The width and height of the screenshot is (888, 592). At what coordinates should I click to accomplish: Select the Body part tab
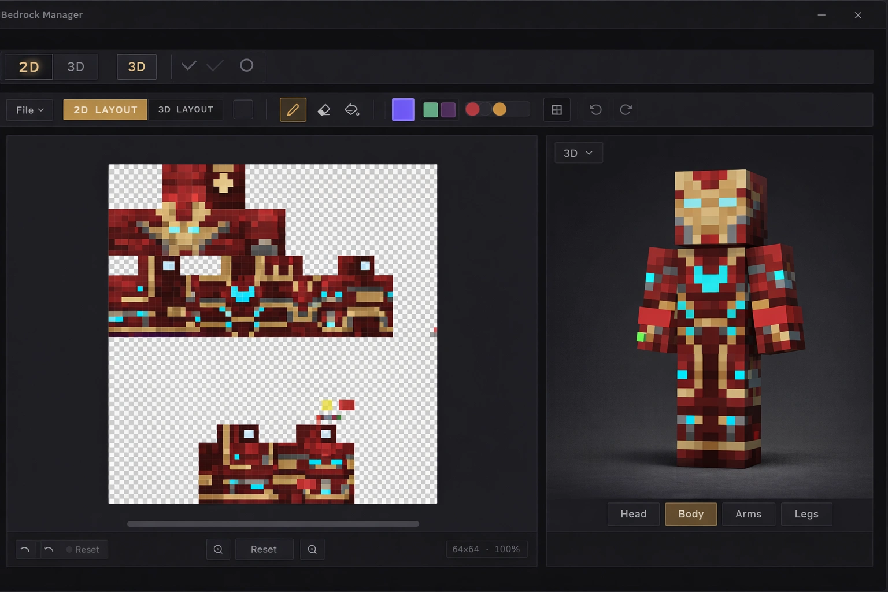pyautogui.click(x=691, y=514)
